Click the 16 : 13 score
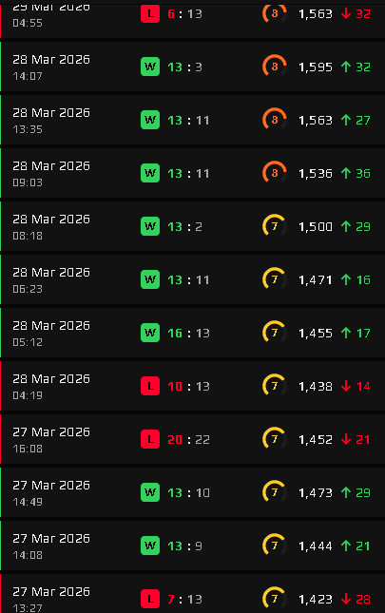 [x=188, y=333]
